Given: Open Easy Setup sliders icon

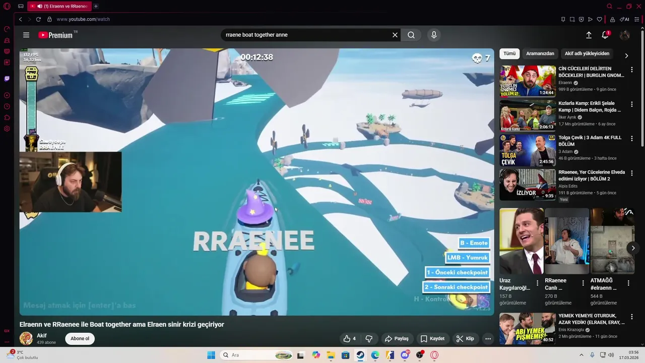Looking at the screenshot, I should [x=637, y=19].
